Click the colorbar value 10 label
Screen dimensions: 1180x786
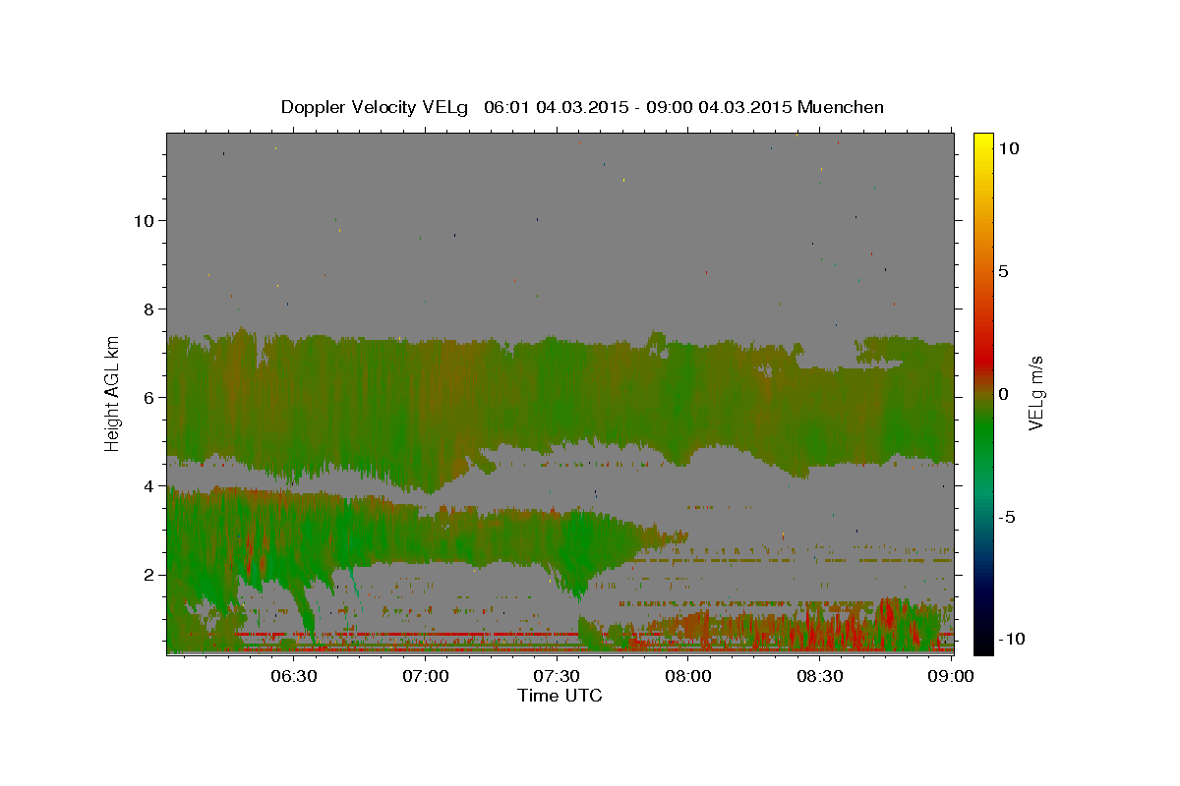(1009, 147)
